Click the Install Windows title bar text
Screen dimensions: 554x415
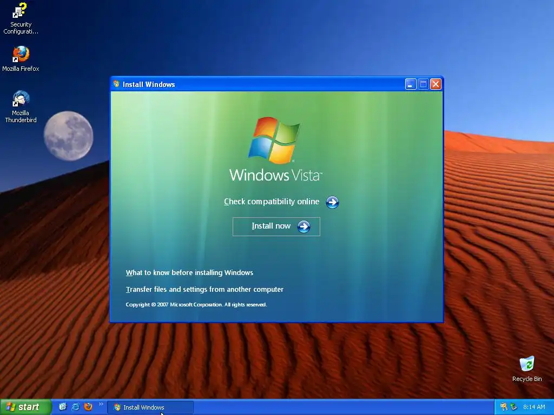[x=149, y=84]
